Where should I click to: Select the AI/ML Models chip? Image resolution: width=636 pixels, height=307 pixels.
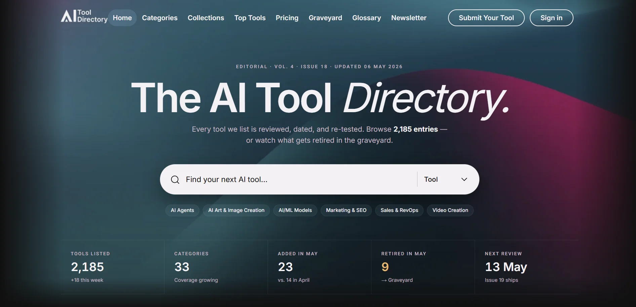point(295,210)
